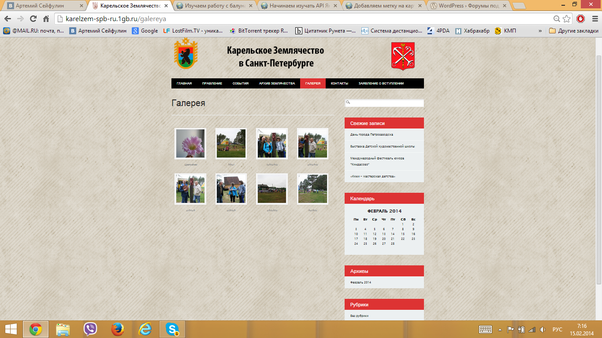602x338 pixels.
Task: Open Skype from the taskbar
Action: [172, 329]
